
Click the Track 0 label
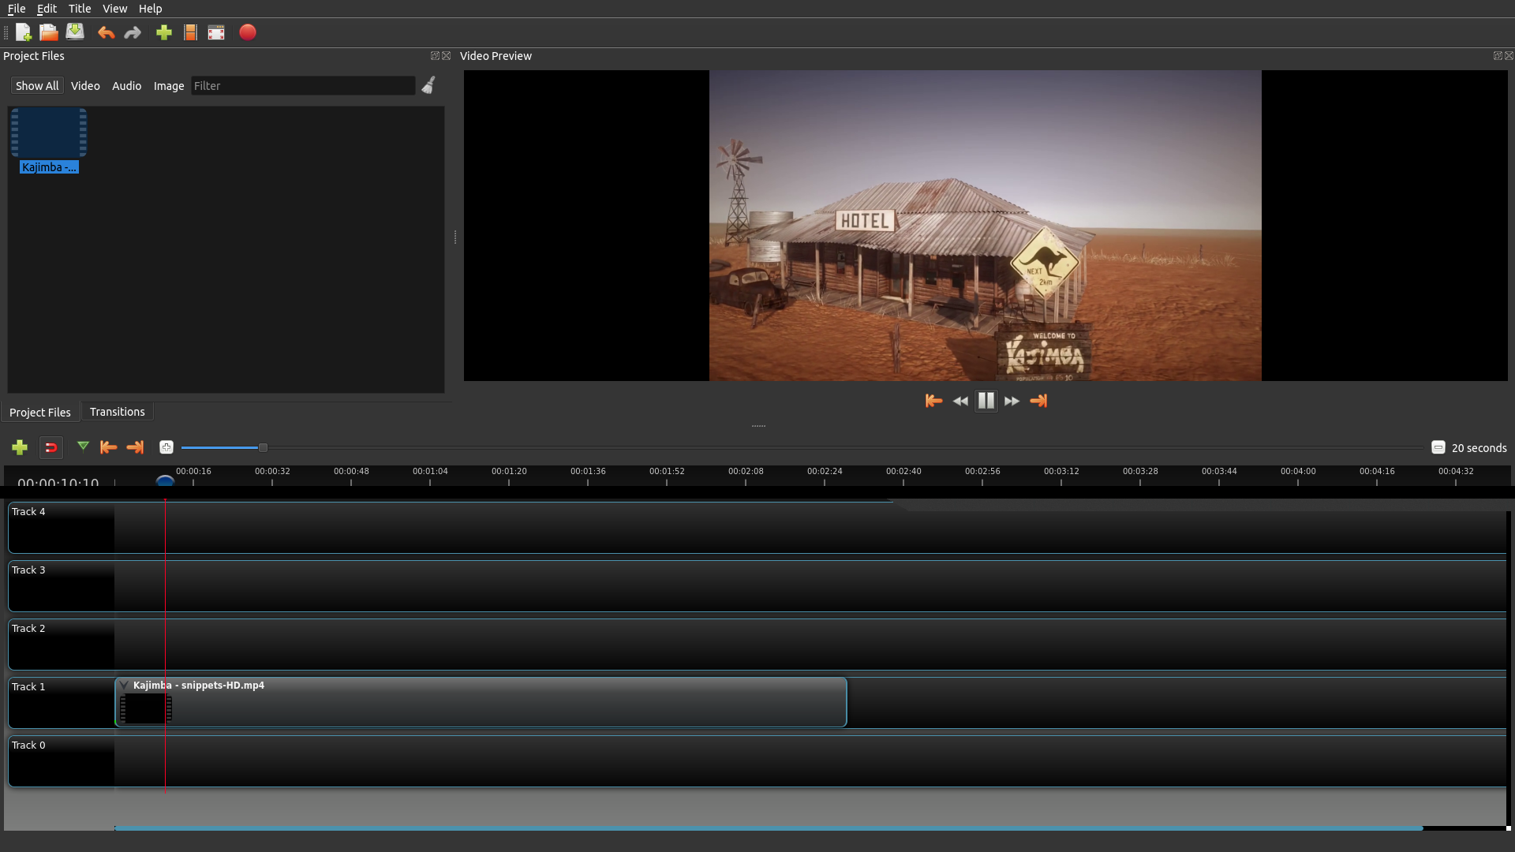click(x=28, y=745)
